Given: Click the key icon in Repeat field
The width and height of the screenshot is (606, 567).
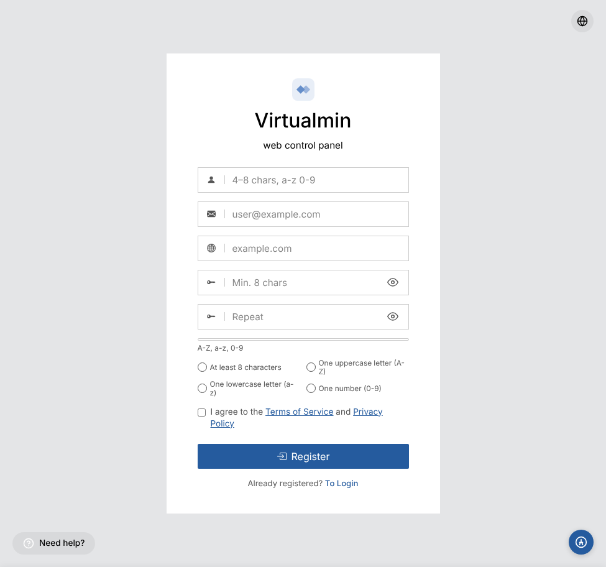Looking at the screenshot, I should point(211,316).
